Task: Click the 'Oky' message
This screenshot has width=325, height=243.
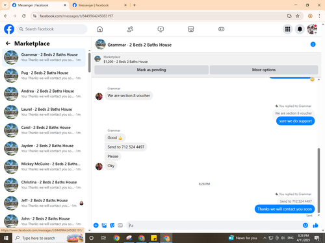Action: click(x=111, y=166)
